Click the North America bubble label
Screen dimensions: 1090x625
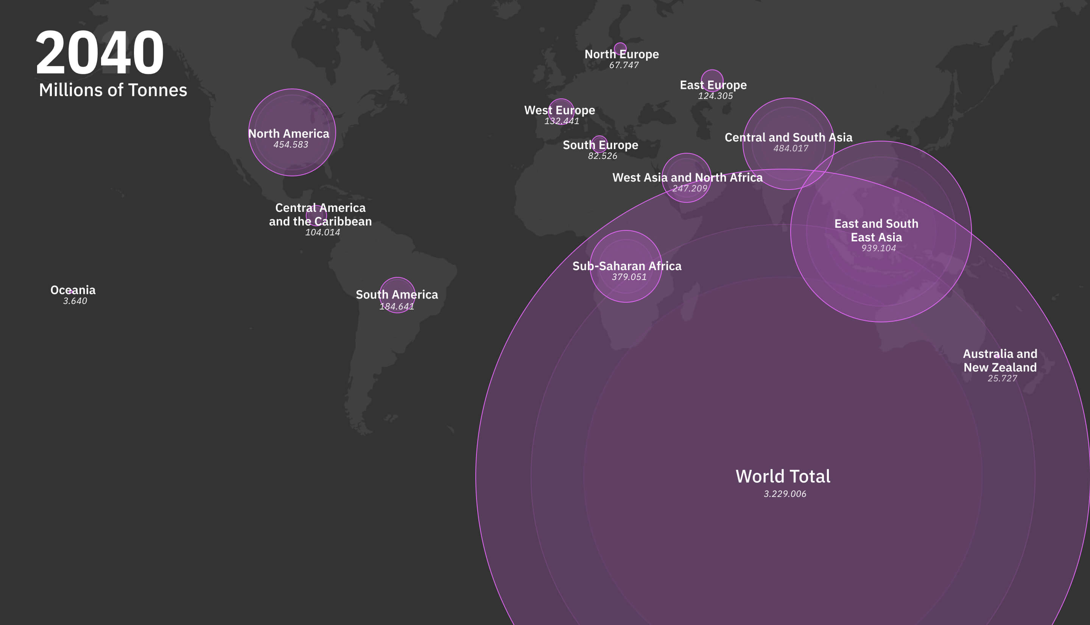pos(288,134)
